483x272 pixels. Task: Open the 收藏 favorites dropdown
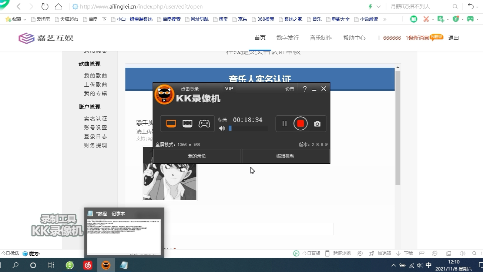pos(16,19)
